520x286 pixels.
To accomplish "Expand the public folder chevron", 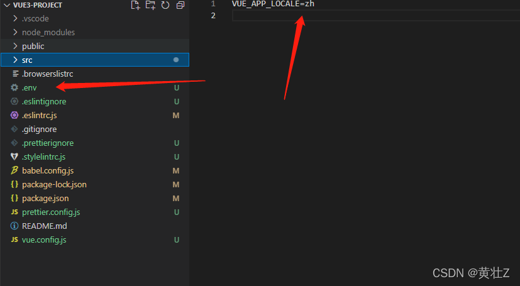I will click(x=15, y=46).
